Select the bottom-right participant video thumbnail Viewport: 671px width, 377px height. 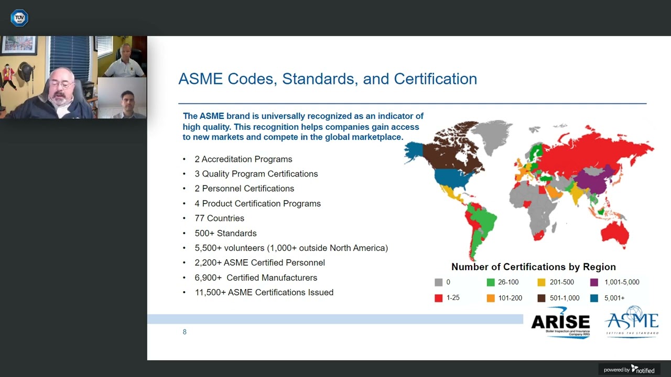click(122, 98)
